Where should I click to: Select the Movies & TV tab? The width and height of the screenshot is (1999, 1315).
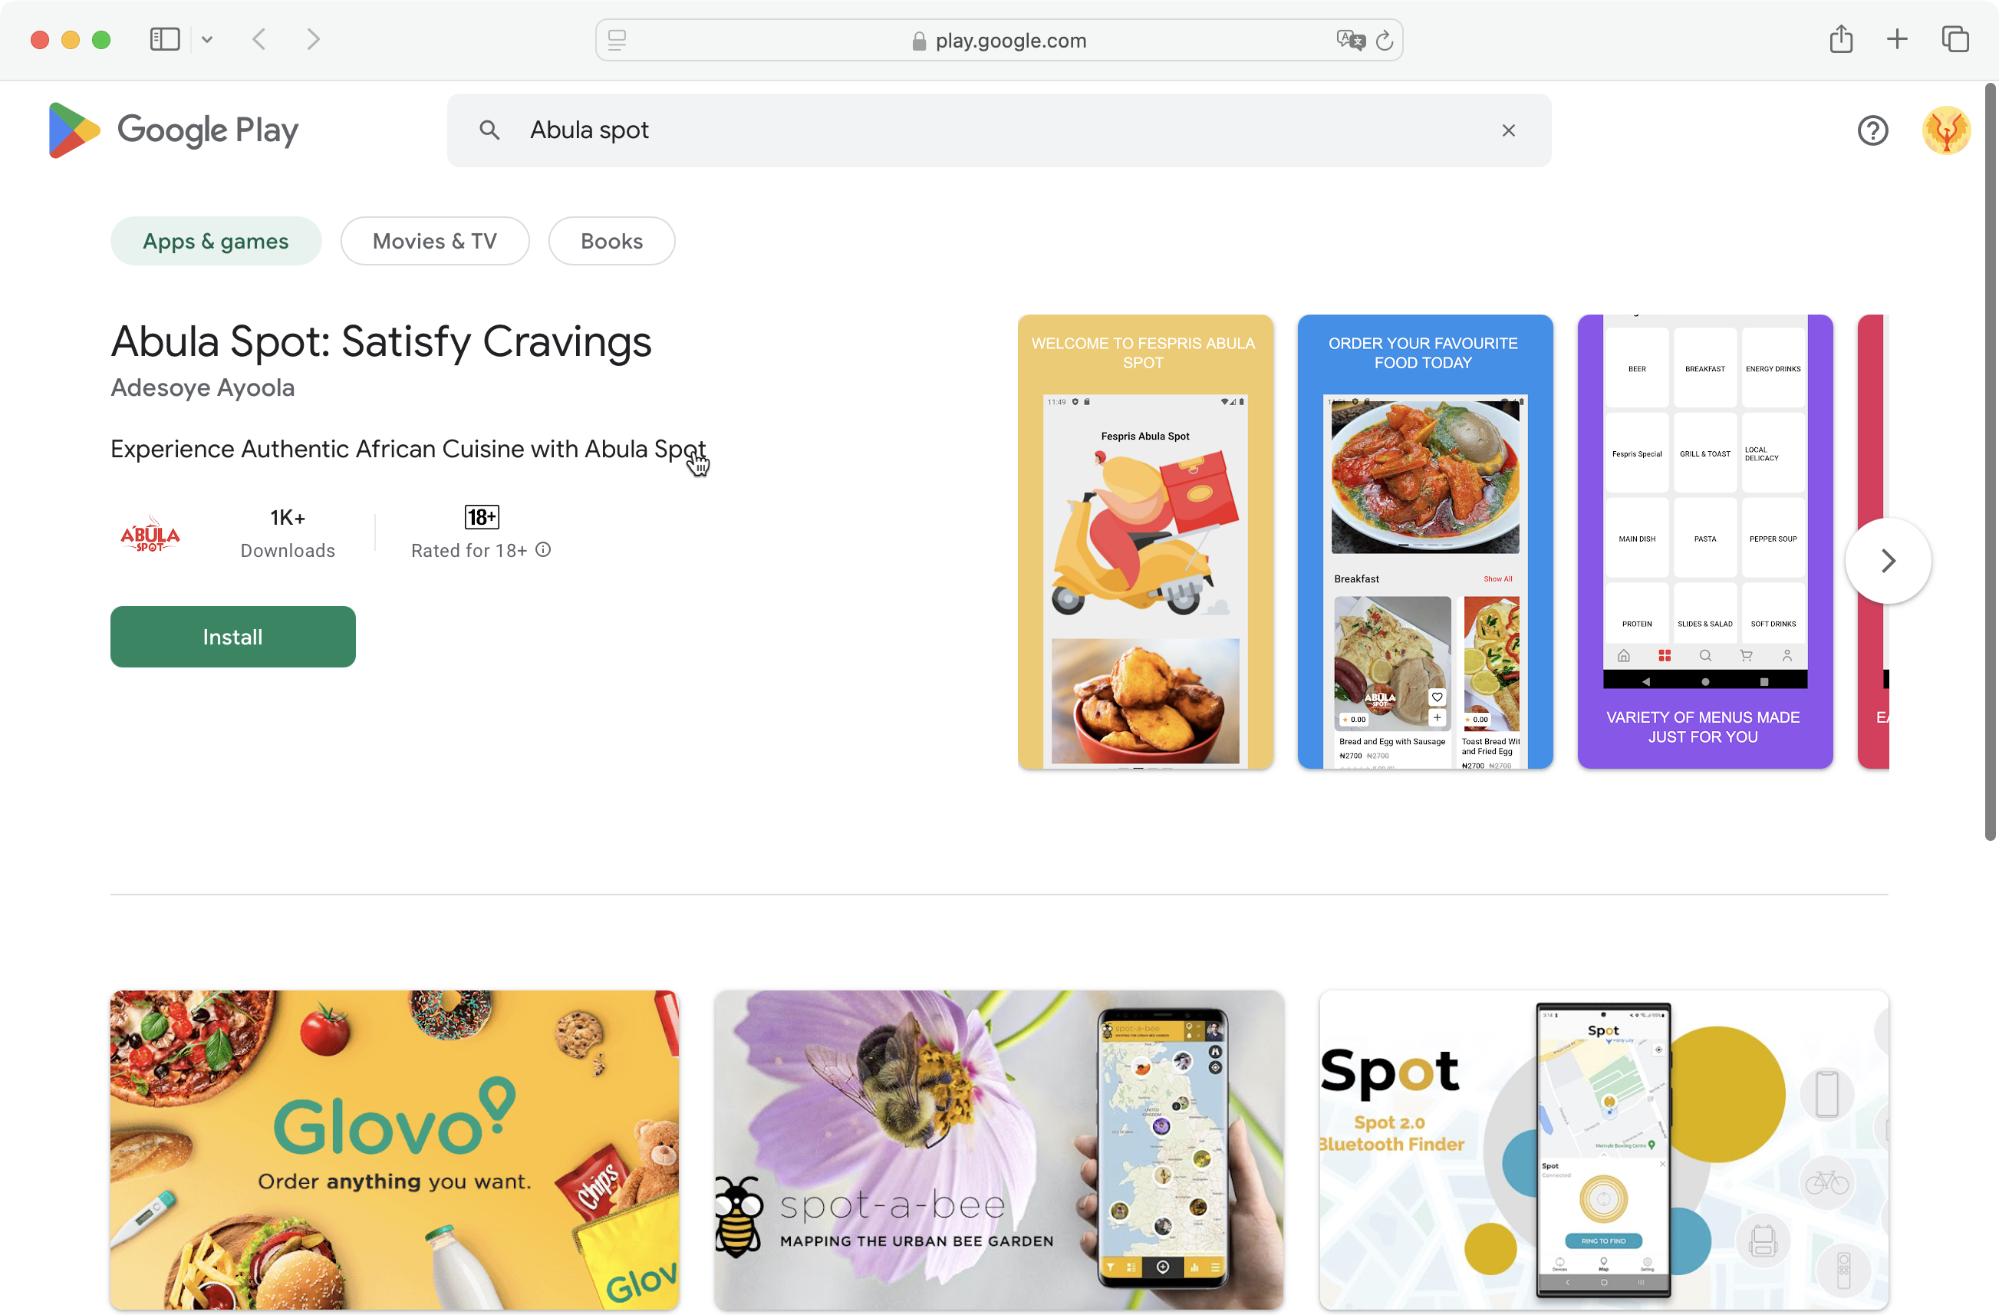(x=434, y=241)
